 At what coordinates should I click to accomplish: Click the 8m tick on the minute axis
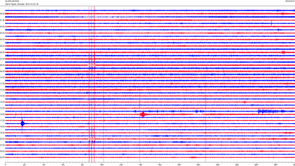point(82,165)
